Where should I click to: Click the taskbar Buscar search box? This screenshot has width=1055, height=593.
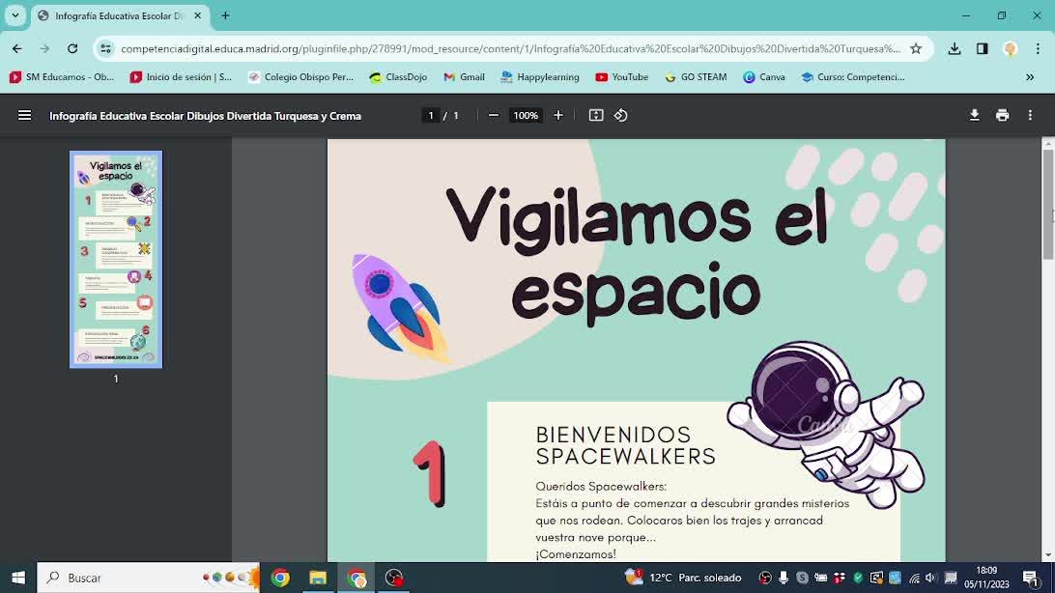click(x=148, y=578)
